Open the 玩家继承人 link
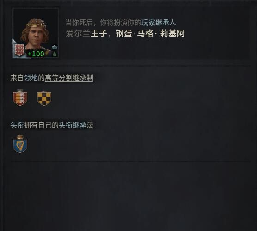This screenshot has width=257, height=231. (159, 23)
